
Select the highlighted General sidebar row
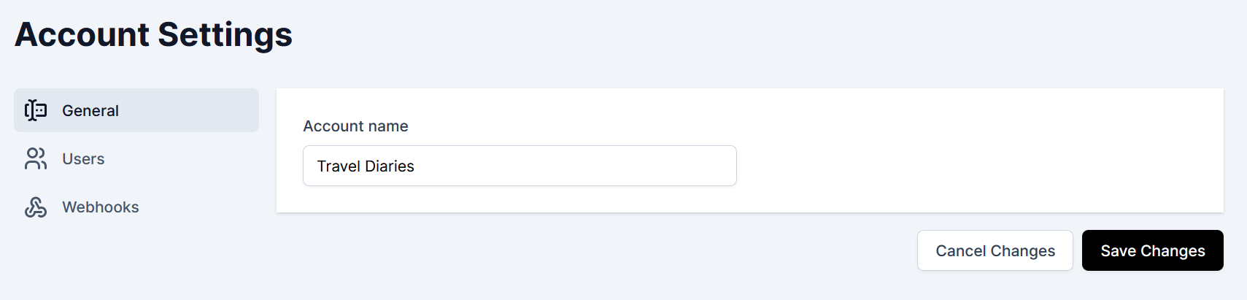click(136, 110)
